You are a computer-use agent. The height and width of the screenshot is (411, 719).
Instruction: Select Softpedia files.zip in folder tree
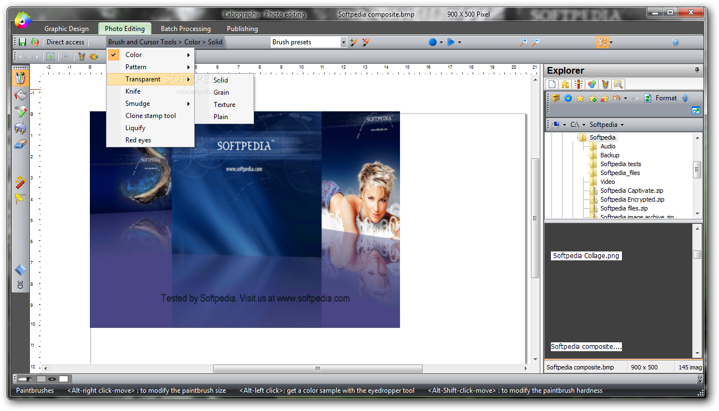(x=624, y=208)
